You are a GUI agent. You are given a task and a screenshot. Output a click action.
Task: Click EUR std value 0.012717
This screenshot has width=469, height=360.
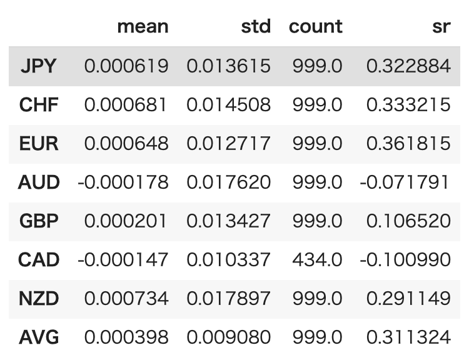click(x=229, y=144)
